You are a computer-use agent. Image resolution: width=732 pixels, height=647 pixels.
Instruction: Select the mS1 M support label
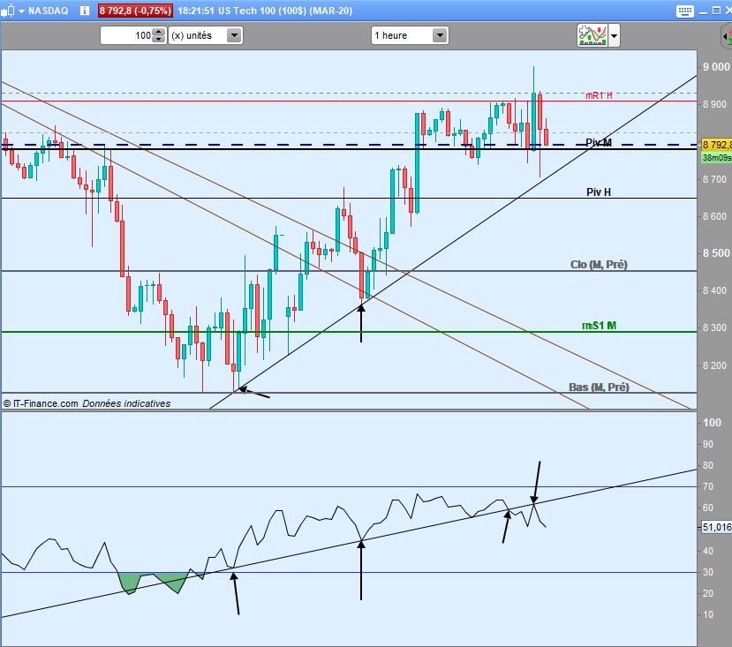[599, 326]
